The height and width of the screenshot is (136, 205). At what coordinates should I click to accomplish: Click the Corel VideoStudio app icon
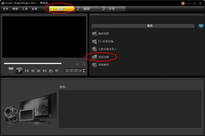coord(3,3)
